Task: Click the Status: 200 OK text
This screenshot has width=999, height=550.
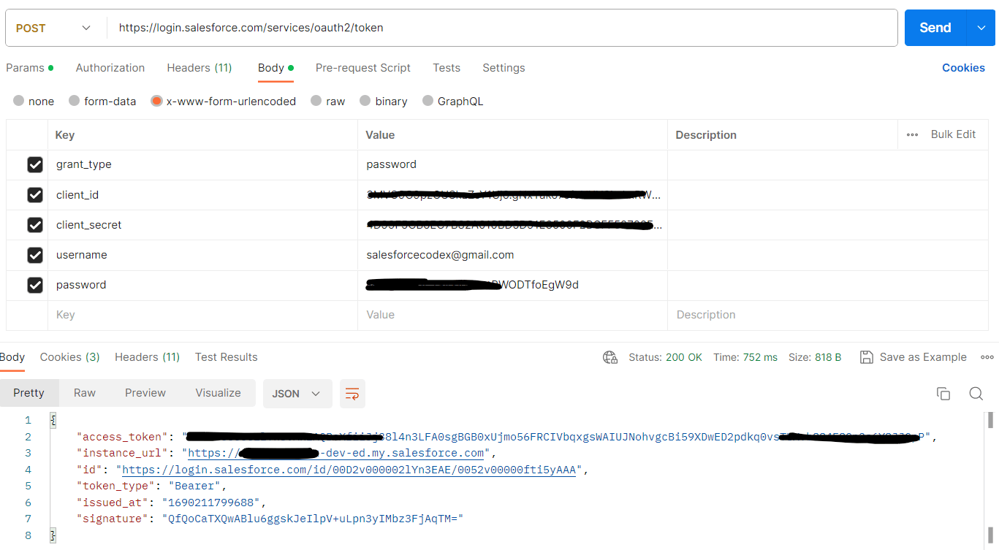Action: (x=665, y=357)
